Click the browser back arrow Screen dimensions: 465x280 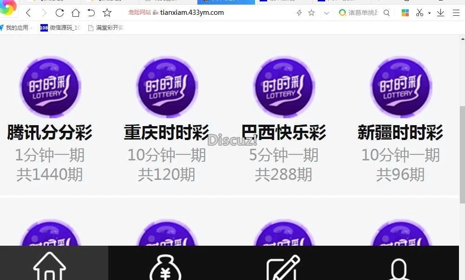coord(29,13)
